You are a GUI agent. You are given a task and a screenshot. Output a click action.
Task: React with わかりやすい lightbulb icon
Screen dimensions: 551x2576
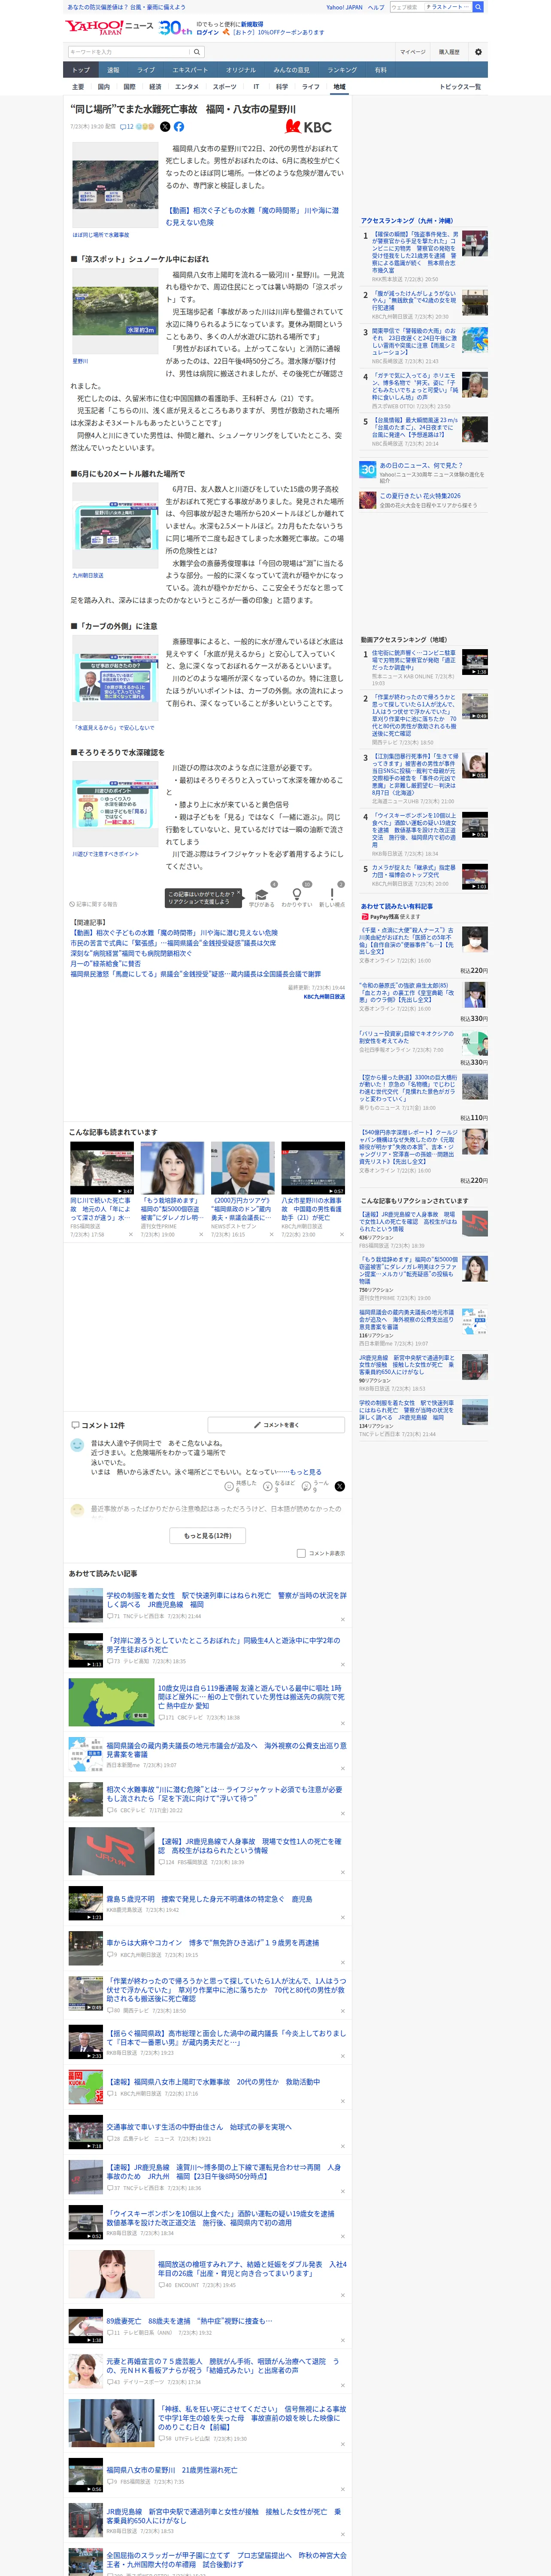(297, 895)
